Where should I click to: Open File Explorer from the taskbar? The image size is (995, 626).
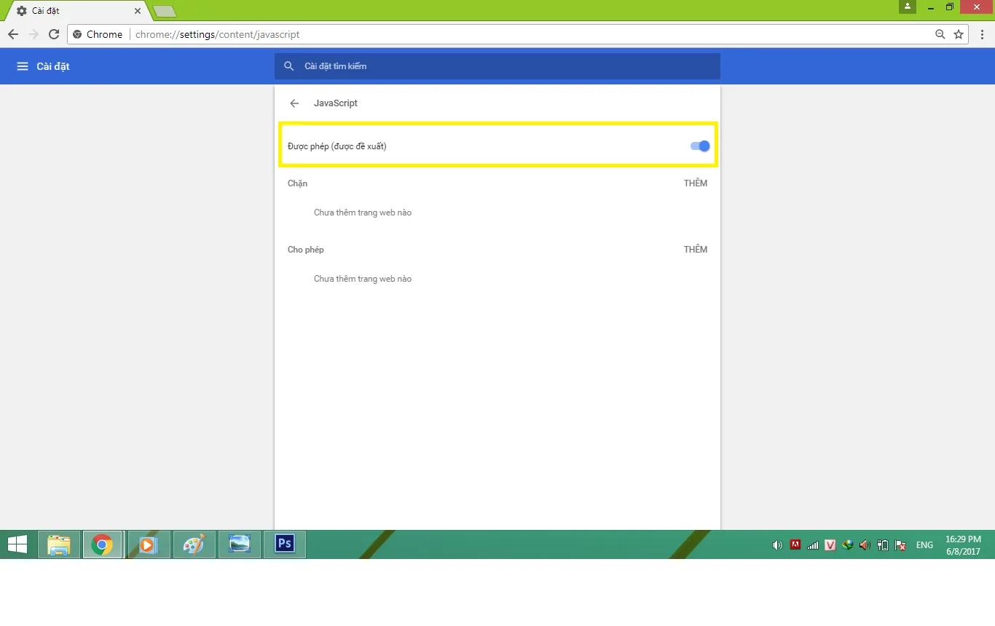59,544
